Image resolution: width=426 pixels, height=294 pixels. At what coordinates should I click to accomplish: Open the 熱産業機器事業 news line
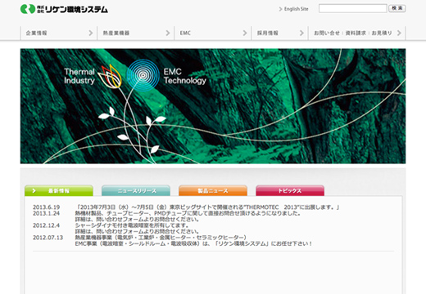coord(161,238)
